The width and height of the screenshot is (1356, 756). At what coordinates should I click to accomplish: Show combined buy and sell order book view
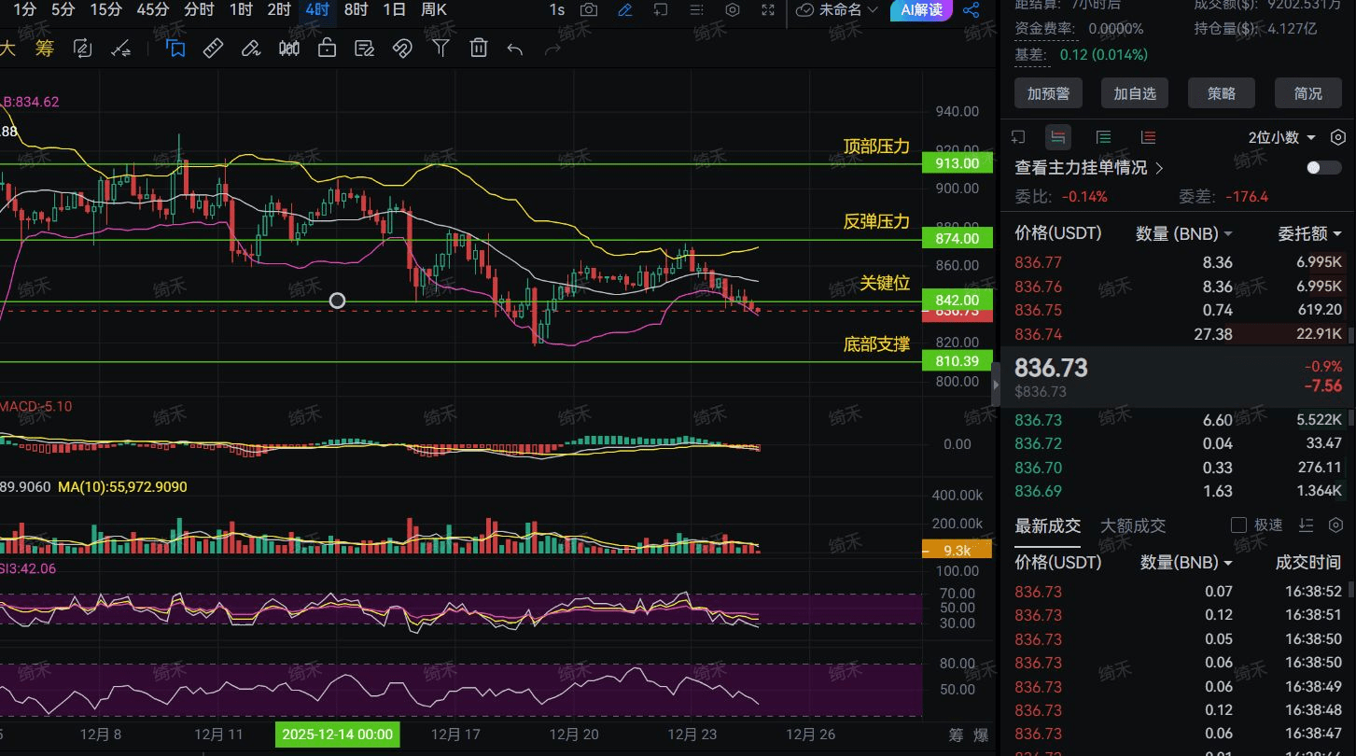(x=1058, y=137)
